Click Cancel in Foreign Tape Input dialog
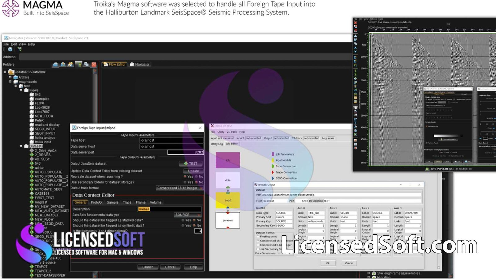 pyautogui.click(x=170, y=267)
